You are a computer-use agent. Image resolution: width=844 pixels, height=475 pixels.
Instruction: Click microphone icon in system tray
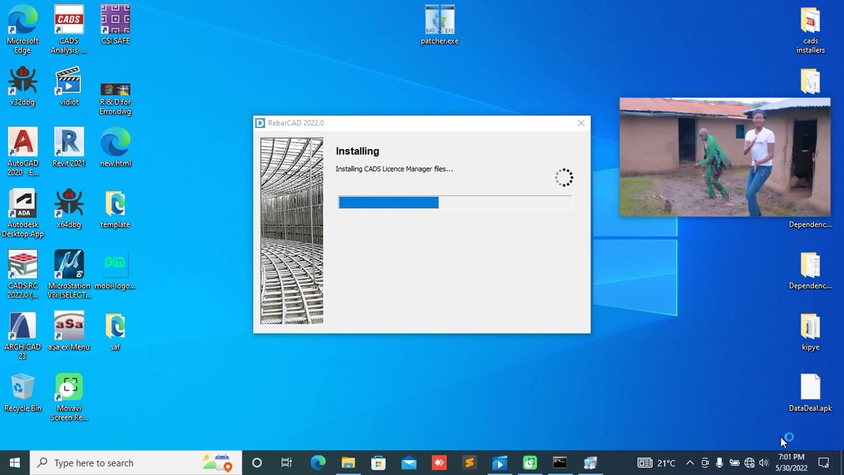pyautogui.click(x=719, y=462)
